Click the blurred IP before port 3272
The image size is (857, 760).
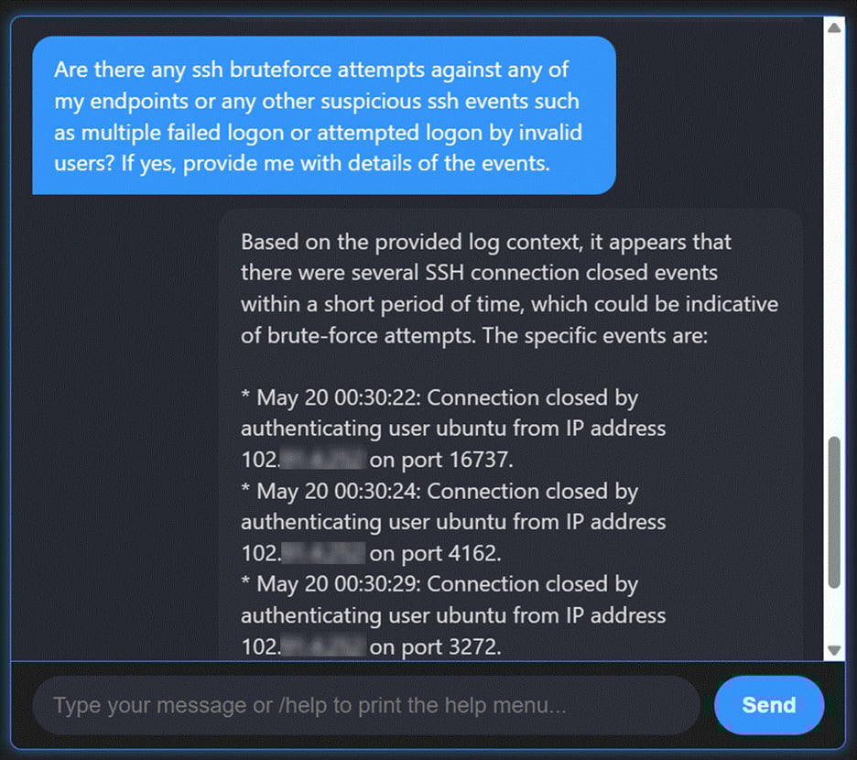[320, 646]
